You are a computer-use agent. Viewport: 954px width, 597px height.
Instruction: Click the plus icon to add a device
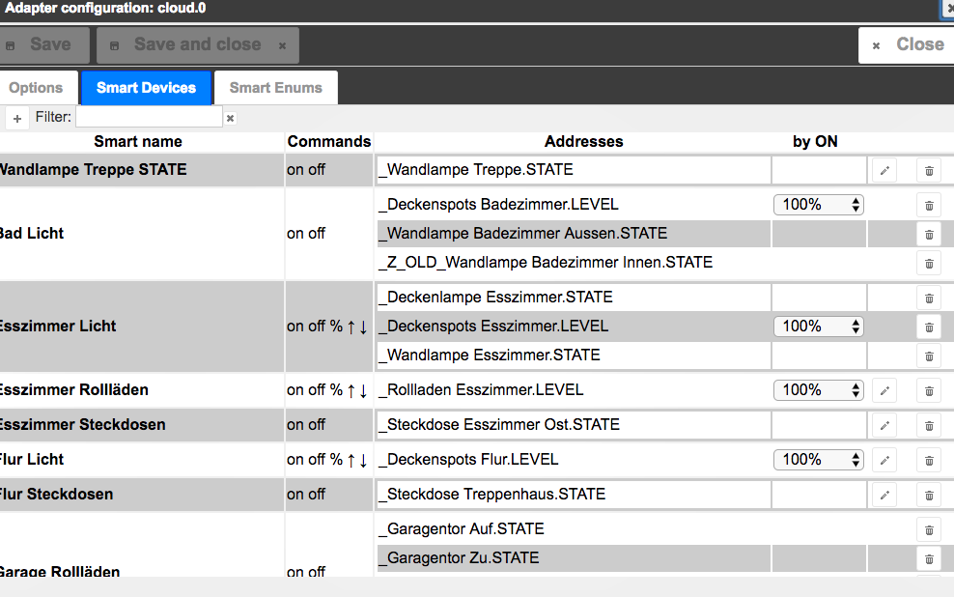[x=17, y=118]
